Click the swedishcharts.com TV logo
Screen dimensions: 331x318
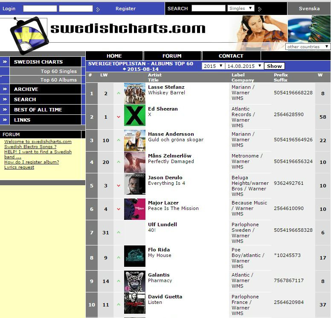tap(29, 35)
